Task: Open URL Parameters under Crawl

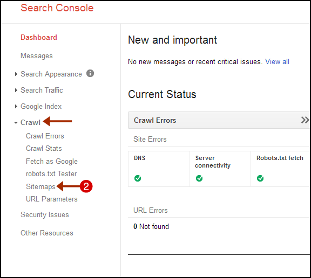Action: point(52,199)
